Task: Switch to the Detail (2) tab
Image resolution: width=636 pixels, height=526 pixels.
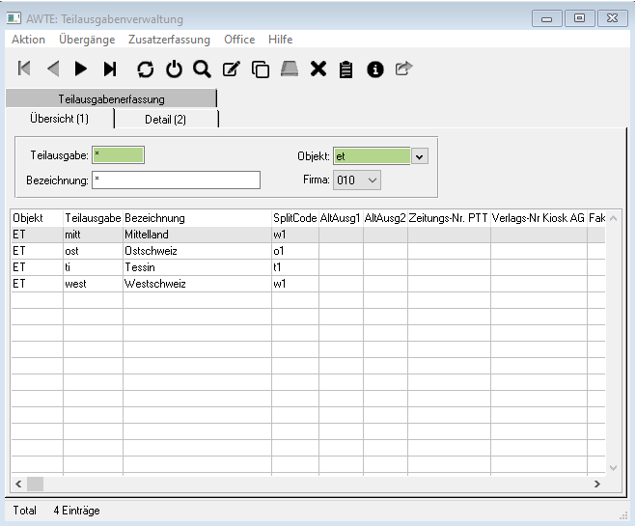Action: (x=166, y=119)
